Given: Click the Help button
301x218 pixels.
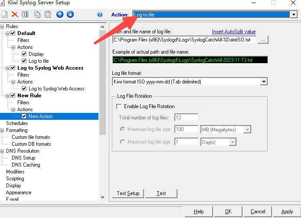Looking at the screenshot, I should coord(199,212).
